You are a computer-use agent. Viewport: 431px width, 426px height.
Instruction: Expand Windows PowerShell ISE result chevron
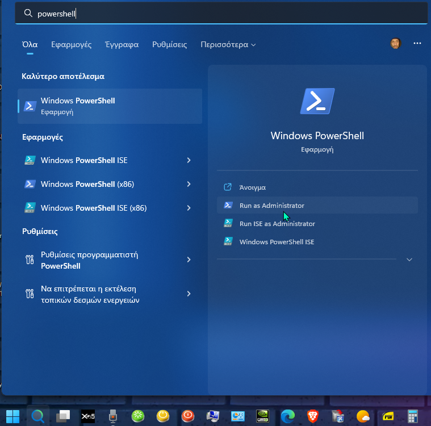(x=189, y=160)
